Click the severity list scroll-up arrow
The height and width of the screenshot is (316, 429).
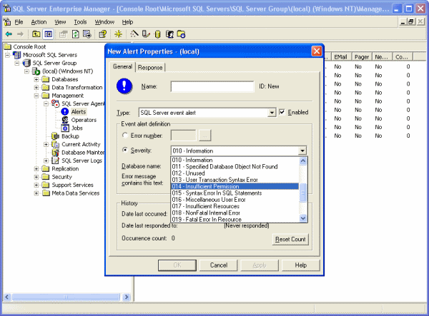point(303,161)
